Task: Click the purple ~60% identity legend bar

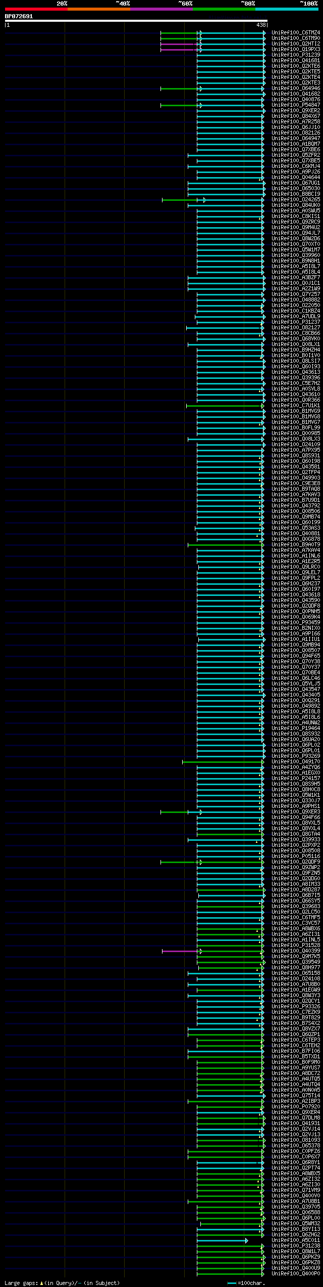Action: 161,9
